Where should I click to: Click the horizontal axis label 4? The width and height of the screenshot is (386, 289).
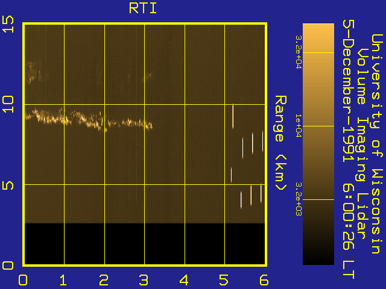184,280
